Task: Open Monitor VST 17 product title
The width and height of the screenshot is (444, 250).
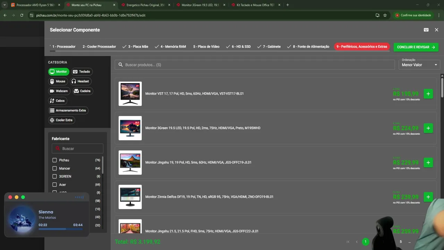Action: tap(194, 94)
